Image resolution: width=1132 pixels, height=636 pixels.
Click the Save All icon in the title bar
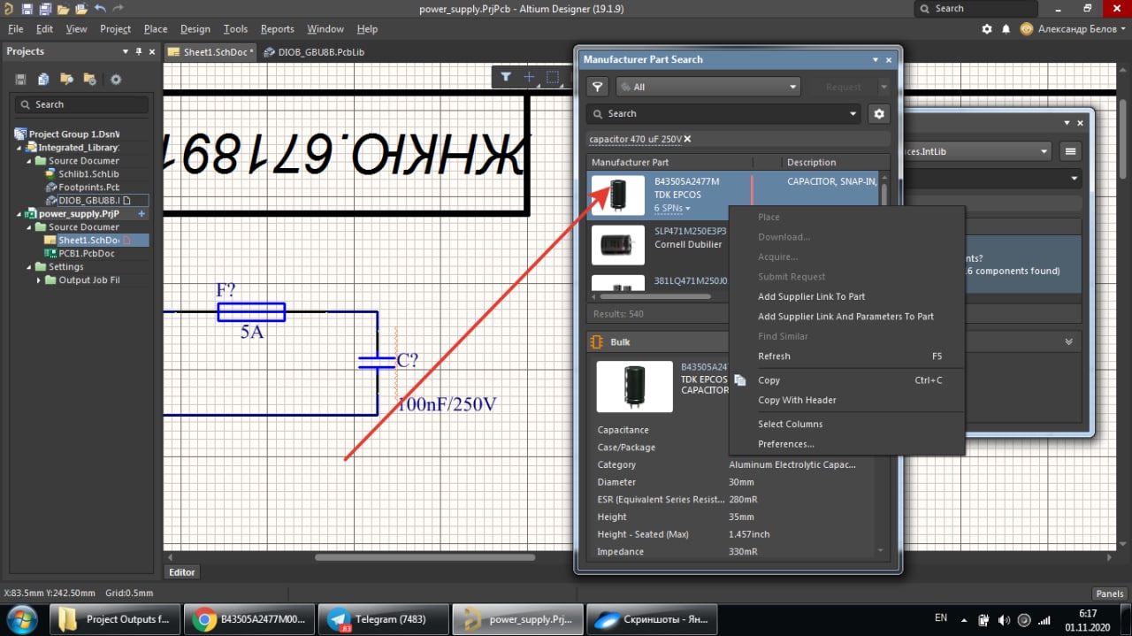[x=44, y=9]
